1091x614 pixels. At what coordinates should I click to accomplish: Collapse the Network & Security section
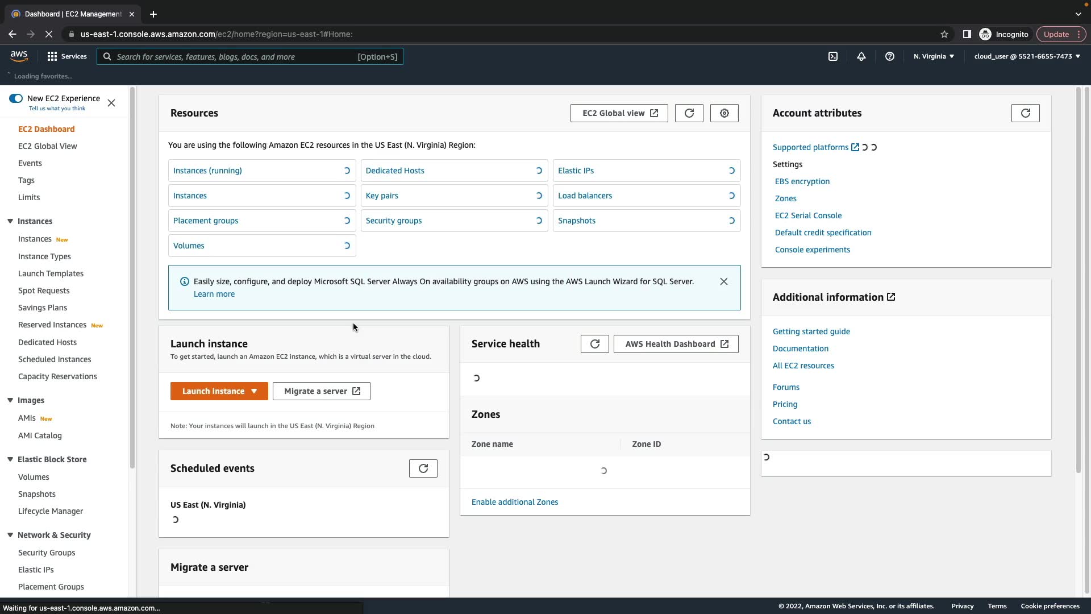[x=10, y=535]
